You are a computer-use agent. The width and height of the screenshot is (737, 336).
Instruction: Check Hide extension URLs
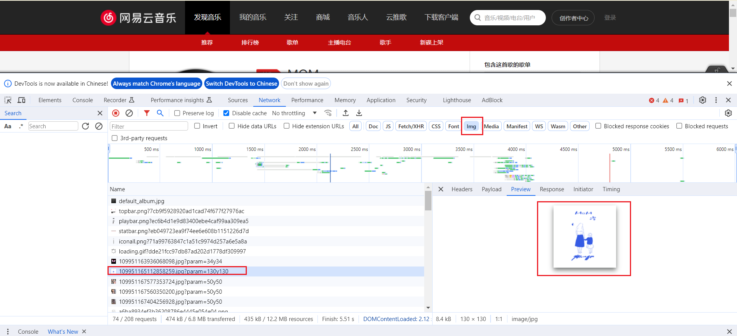(286, 126)
